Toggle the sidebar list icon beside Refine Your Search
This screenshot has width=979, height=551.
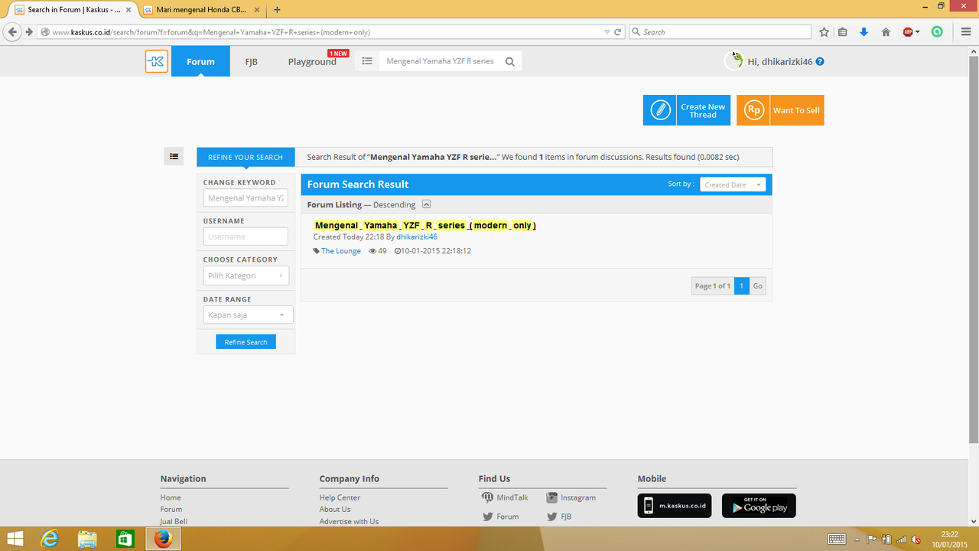point(174,156)
